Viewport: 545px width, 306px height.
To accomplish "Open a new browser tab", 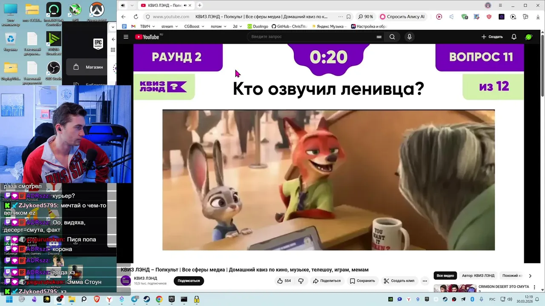I will click(199, 6).
